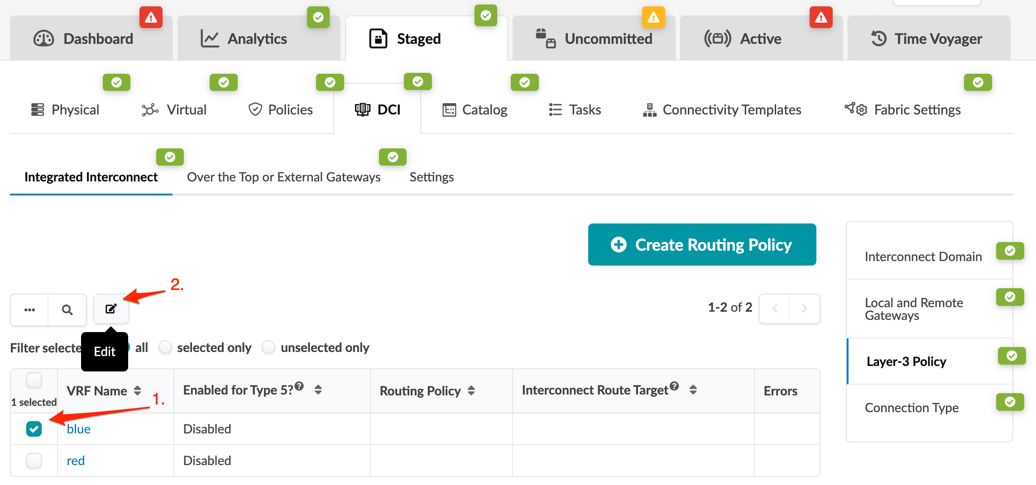Image resolution: width=1036 pixels, height=485 pixels.
Task: Sort table by VRF Name
Action: (138, 390)
